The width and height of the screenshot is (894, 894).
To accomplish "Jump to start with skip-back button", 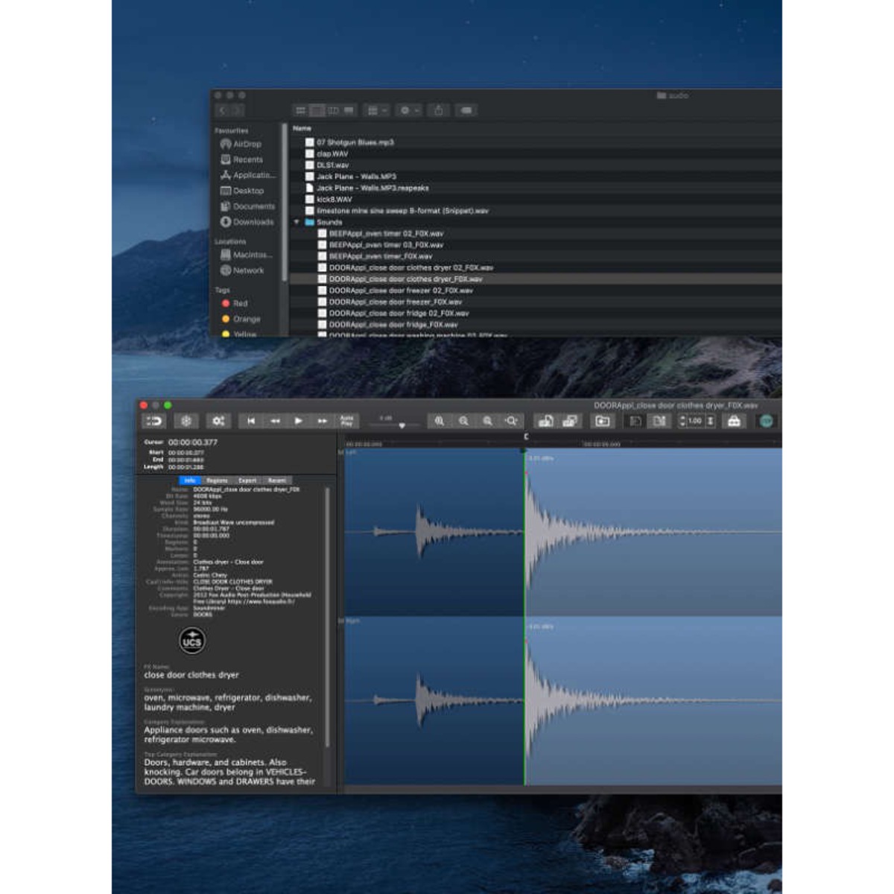I will click(x=251, y=421).
